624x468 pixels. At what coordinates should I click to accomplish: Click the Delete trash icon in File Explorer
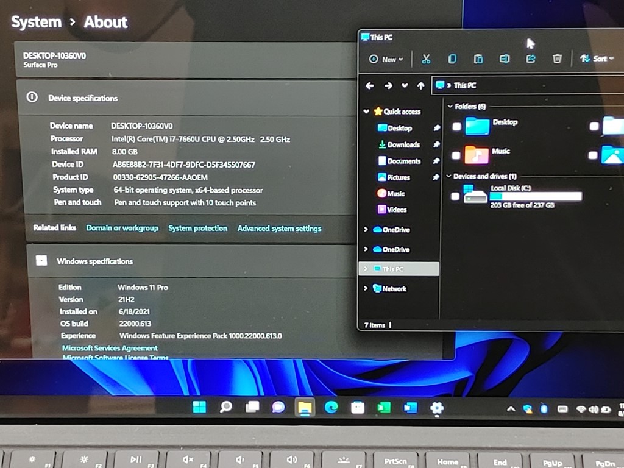(557, 59)
